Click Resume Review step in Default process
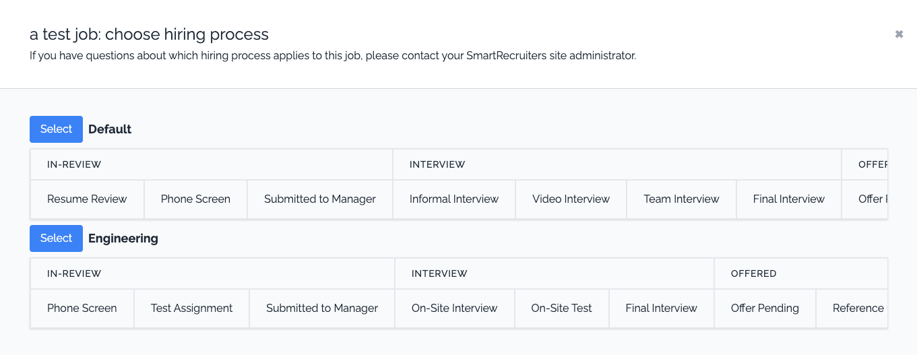Image resolution: width=917 pixels, height=355 pixels. (87, 199)
